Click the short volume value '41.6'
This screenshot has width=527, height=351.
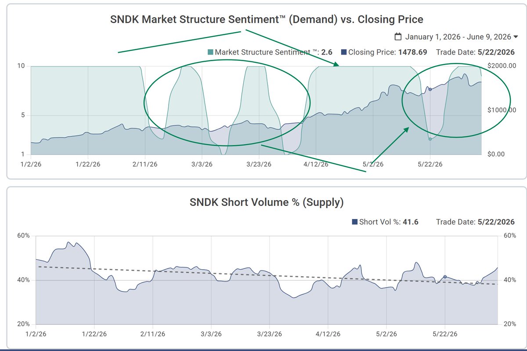[x=411, y=222]
